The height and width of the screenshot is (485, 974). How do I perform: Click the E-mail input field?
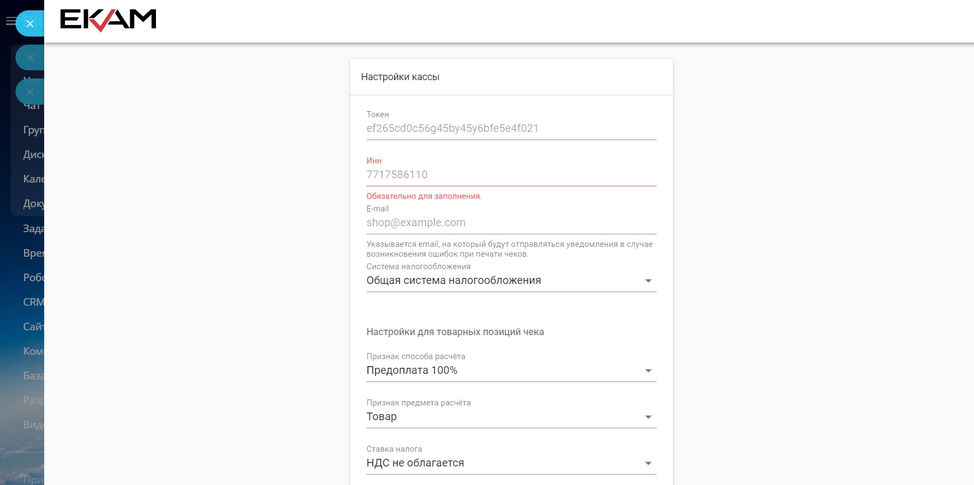coord(511,223)
